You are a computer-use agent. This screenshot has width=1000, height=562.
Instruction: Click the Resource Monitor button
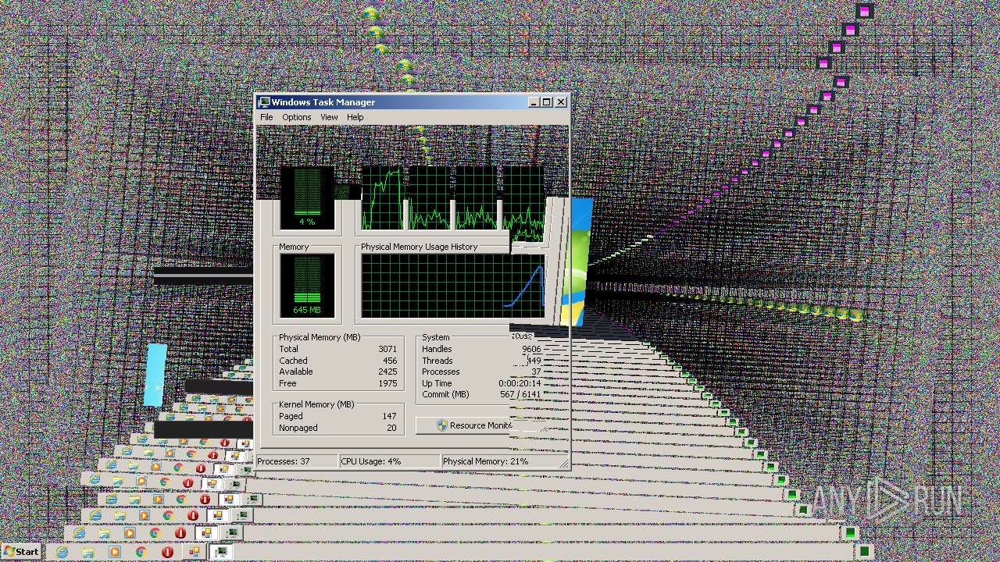464,425
